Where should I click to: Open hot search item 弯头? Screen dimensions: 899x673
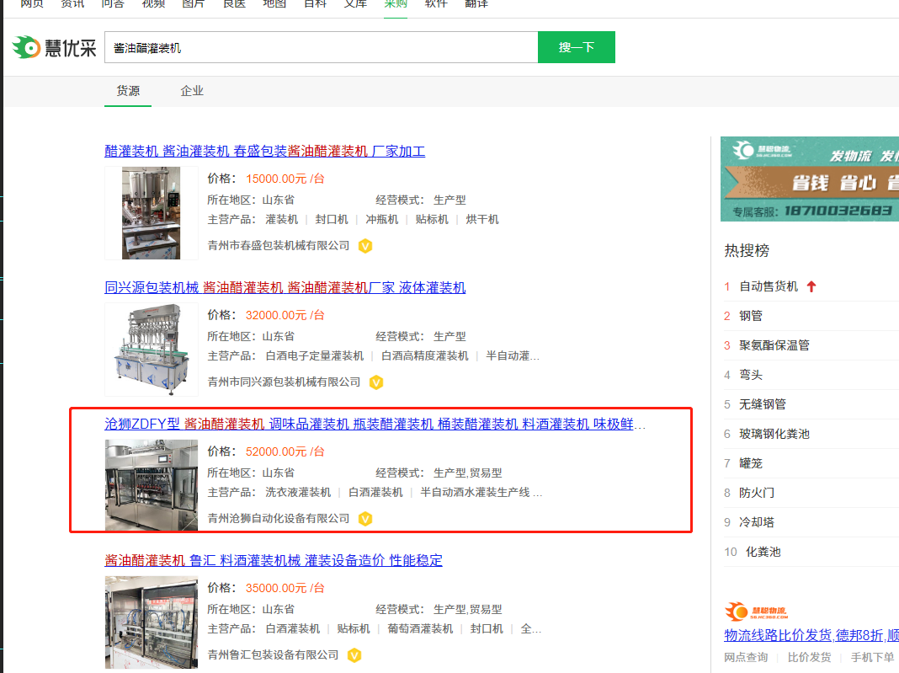coord(751,375)
